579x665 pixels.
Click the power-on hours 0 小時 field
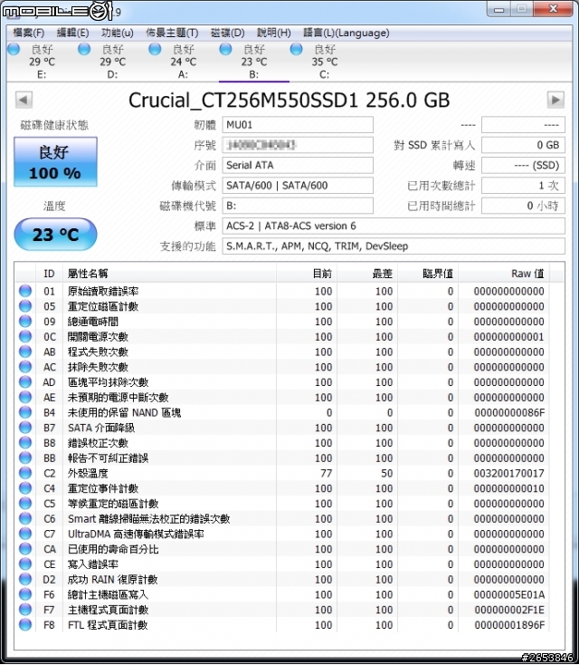523,206
